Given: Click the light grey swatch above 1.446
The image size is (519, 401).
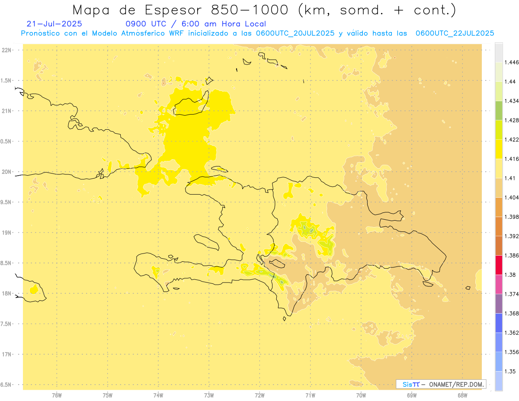Looking at the screenshot, I should [x=499, y=52].
